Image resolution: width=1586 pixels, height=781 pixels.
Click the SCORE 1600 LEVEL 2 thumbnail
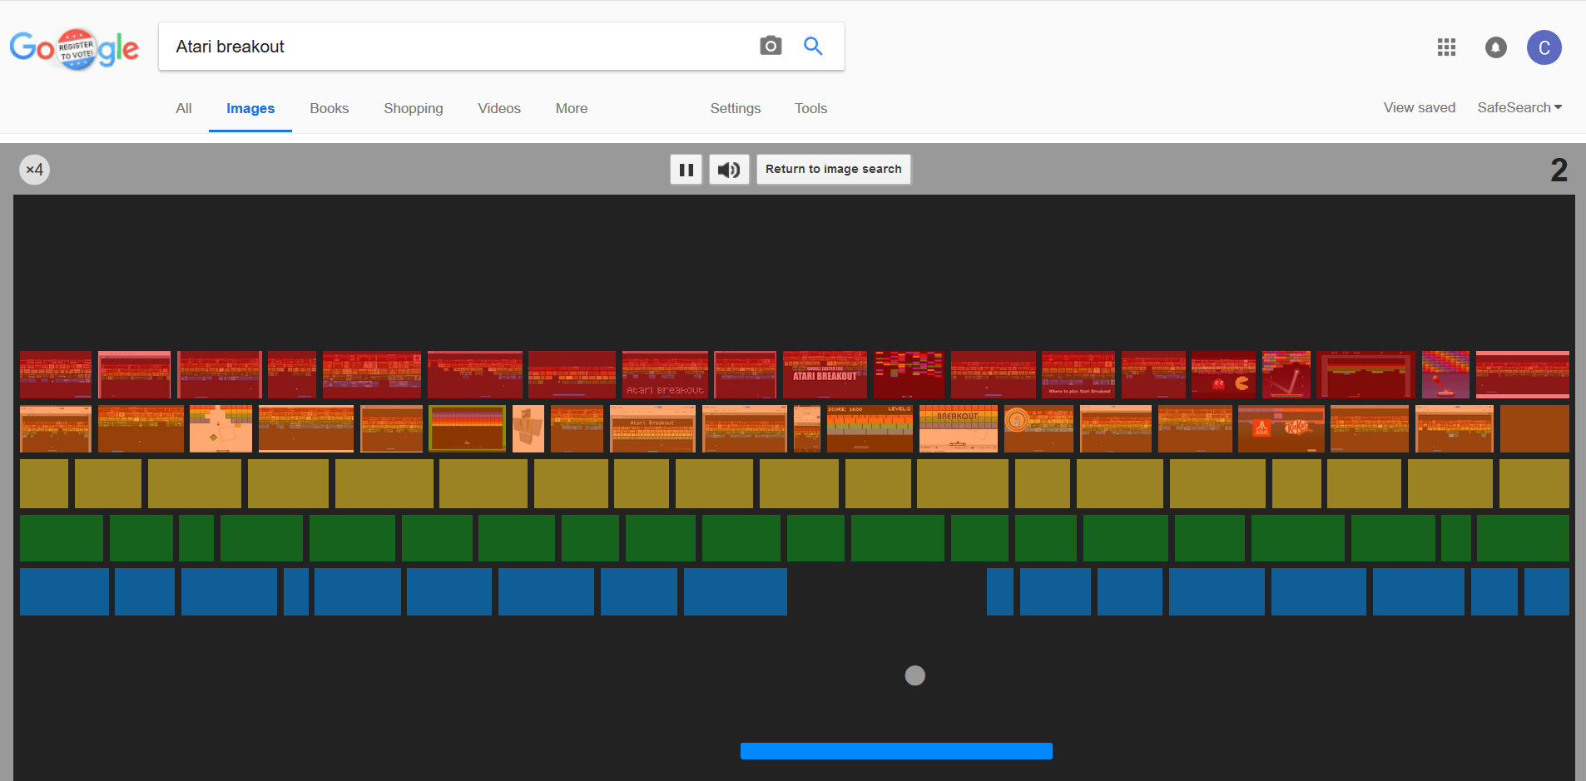coord(870,428)
